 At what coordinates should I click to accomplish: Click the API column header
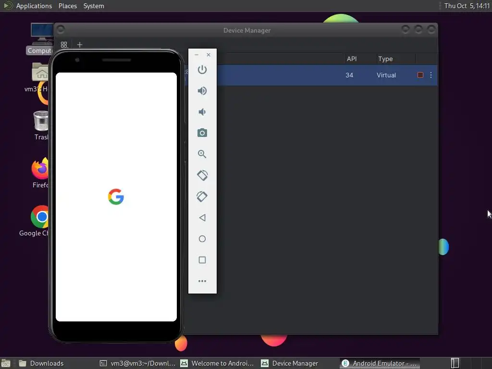(x=352, y=59)
